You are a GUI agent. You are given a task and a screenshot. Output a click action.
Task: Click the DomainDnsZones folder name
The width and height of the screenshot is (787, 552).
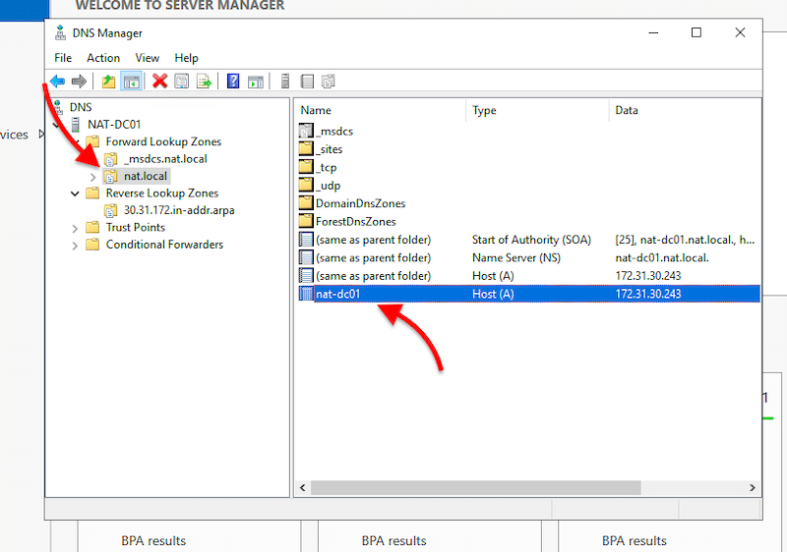pyautogui.click(x=360, y=204)
